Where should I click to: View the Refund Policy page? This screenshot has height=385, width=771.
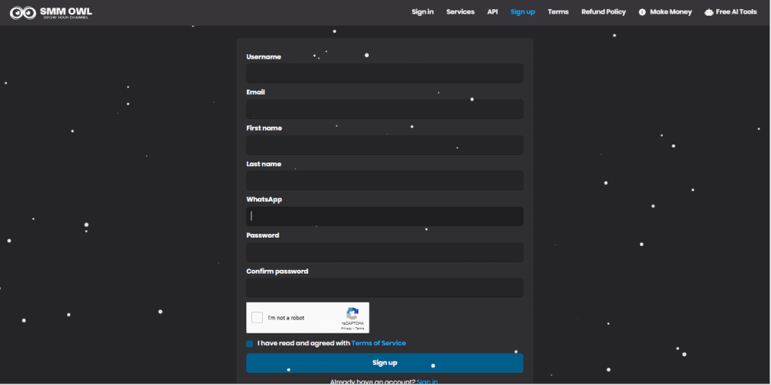603,12
